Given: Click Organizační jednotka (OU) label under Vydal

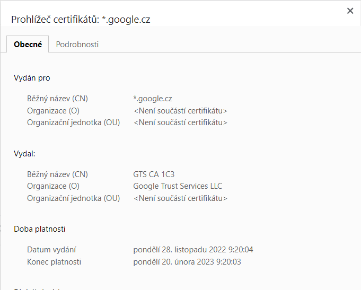Looking at the screenshot, I should tap(74, 198).
